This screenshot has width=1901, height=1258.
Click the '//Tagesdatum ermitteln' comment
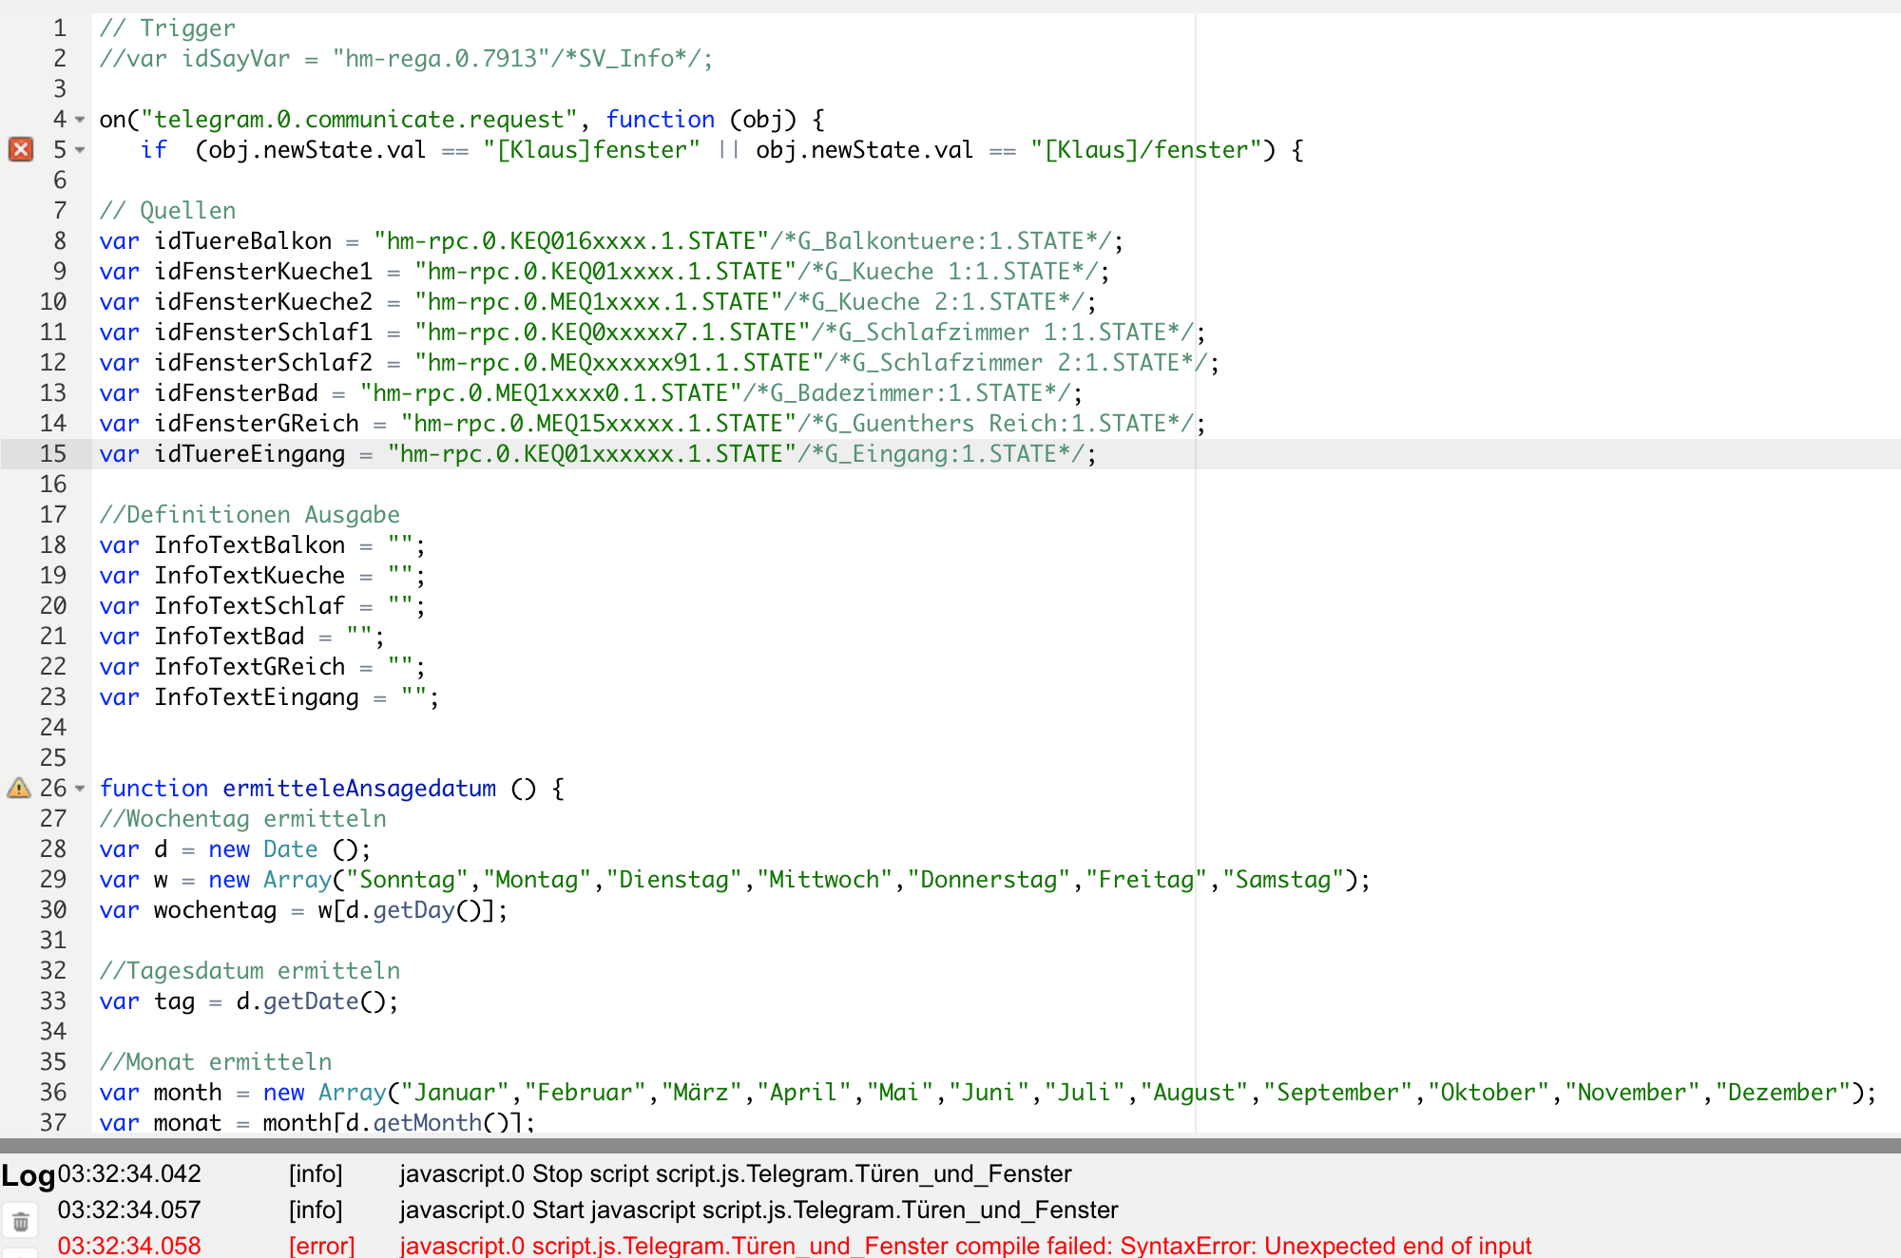[250, 971]
